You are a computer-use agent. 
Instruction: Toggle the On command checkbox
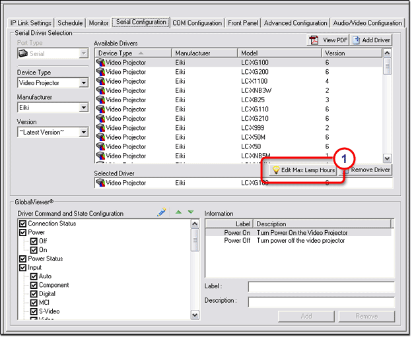click(x=34, y=250)
